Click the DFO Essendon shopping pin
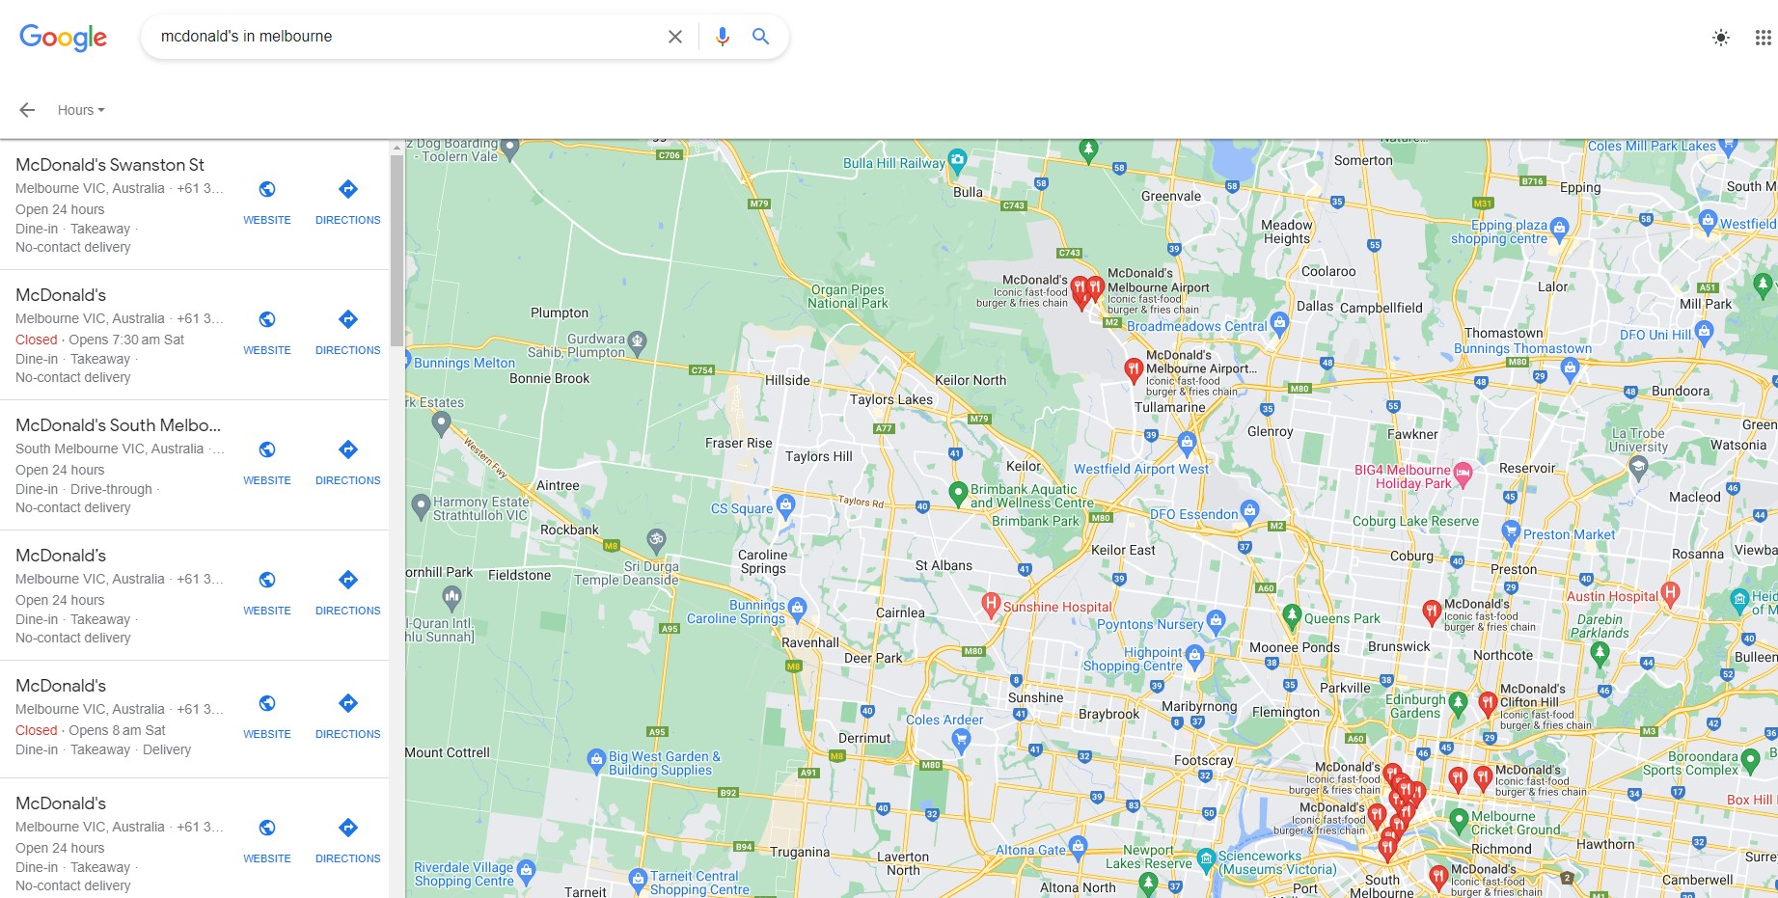The width and height of the screenshot is (1778, 898). [1250, 509]
